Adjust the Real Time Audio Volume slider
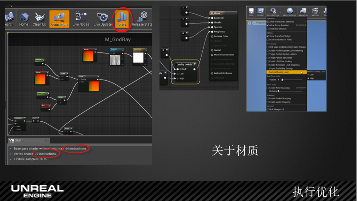357x201 pixels. pyautogui.click(x=292, y=80)
